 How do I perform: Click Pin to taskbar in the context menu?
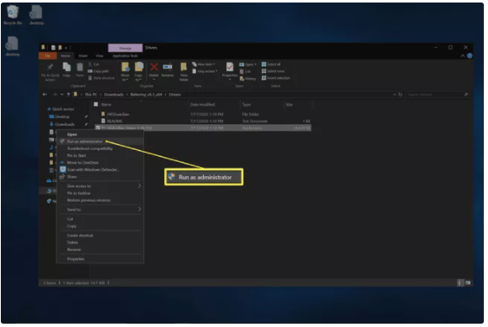[x=100, y=193]
